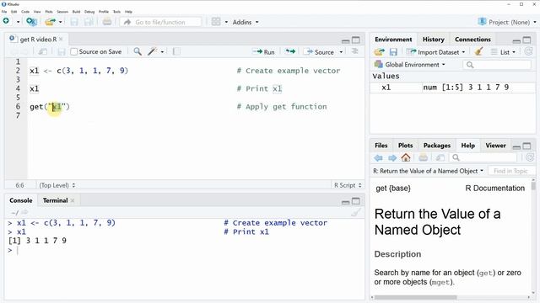Switch to the Console tab
This screenshot has width=540, height=303.
point(20,200)
